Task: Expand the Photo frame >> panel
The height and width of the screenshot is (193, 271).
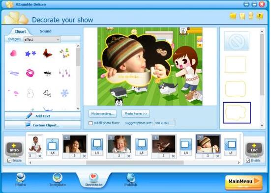Action: [x=136, y=113]
